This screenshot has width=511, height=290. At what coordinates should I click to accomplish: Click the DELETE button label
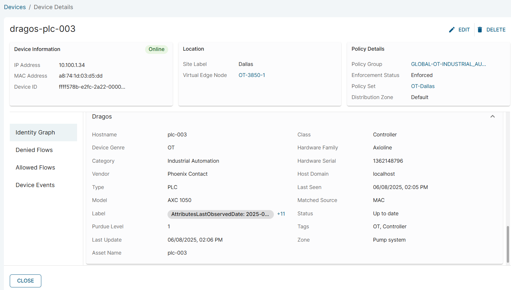(x=496, y=30)
